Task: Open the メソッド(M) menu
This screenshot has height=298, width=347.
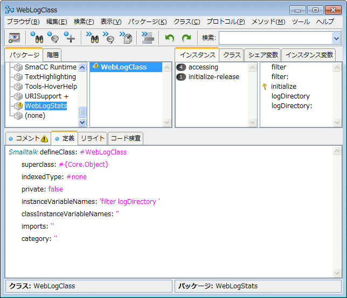Action: (268, 22)
